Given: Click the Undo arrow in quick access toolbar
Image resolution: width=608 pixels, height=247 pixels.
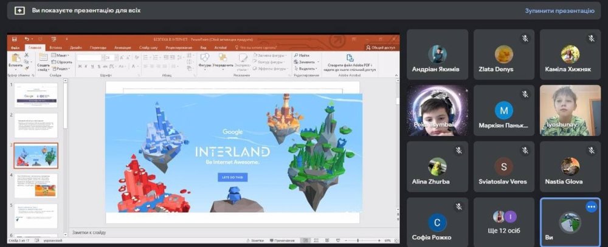Looking at the screenshot, I should tap(27, 39).
